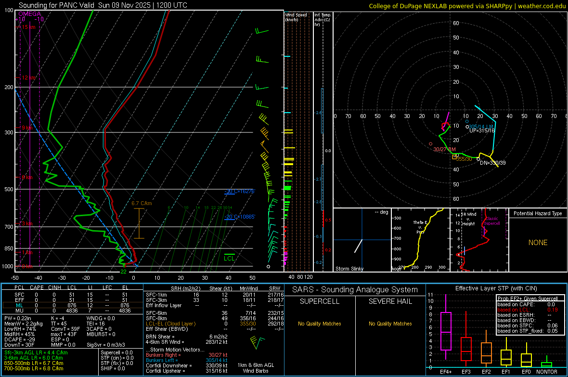
Task: Click the '305/14 LM' hodograph label
Action: point(481,127)
